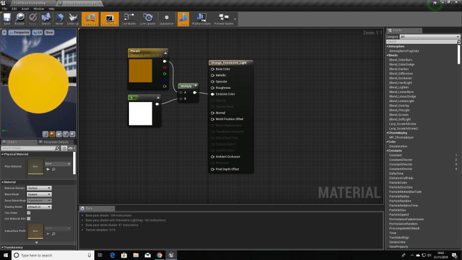Select the last preview mesh icon in viewport
The width and height of the screenshot is (462, 260).
coord(73,134)
